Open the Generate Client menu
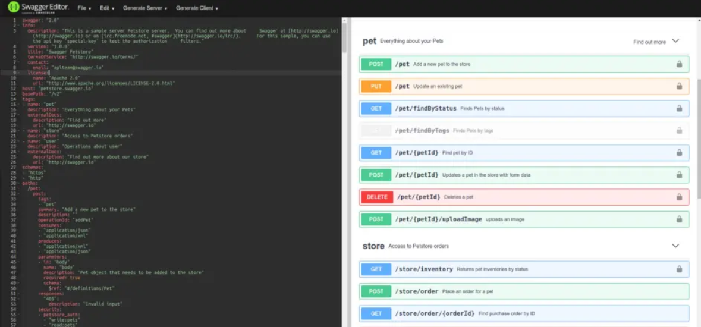 pos(197,8)
